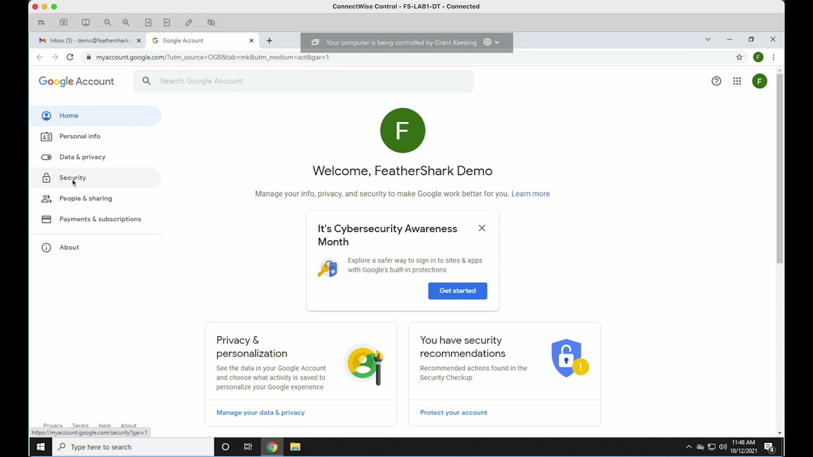
Task: Dismiss the Cybersecurity Awareness Month card
Action: (482, 228)
